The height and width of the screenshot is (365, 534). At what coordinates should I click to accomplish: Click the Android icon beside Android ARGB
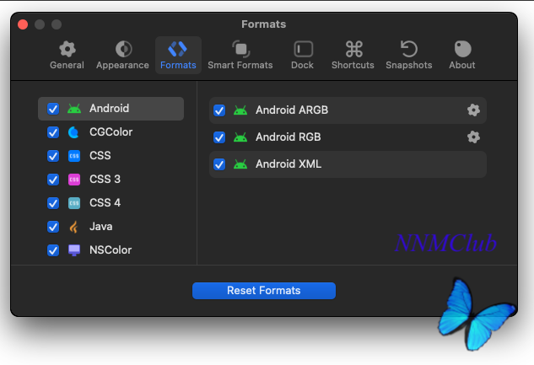pos(240,110)
